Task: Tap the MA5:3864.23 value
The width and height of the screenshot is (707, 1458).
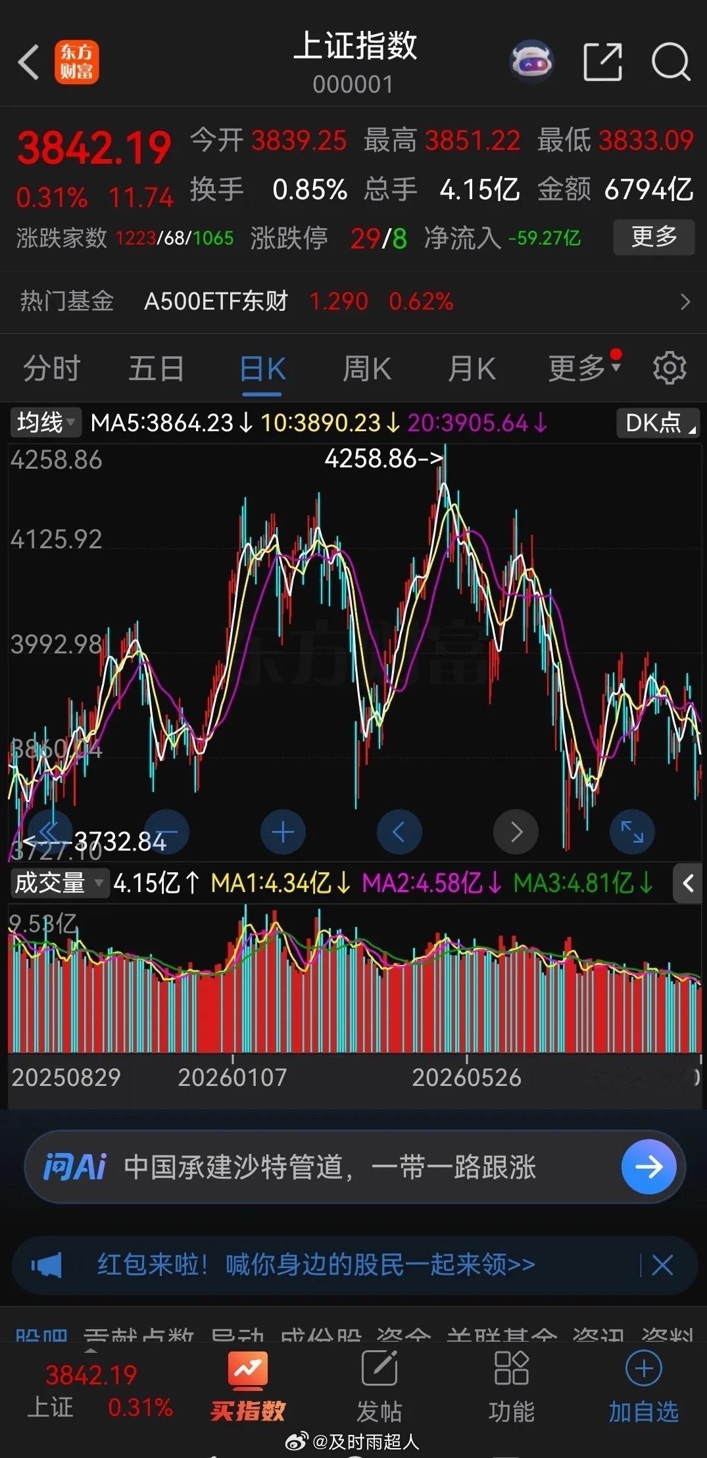Action: coord(171,423)
